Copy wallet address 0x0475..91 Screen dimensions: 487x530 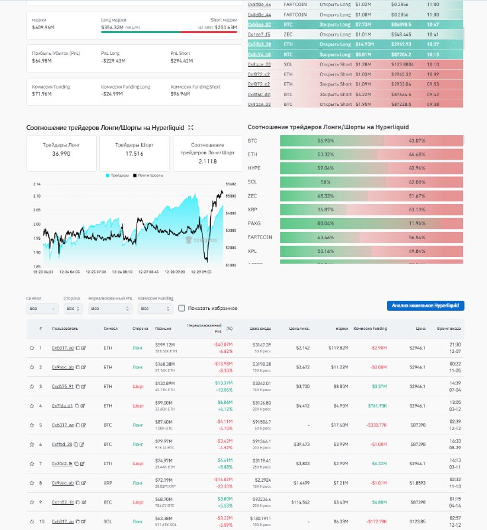77,386
